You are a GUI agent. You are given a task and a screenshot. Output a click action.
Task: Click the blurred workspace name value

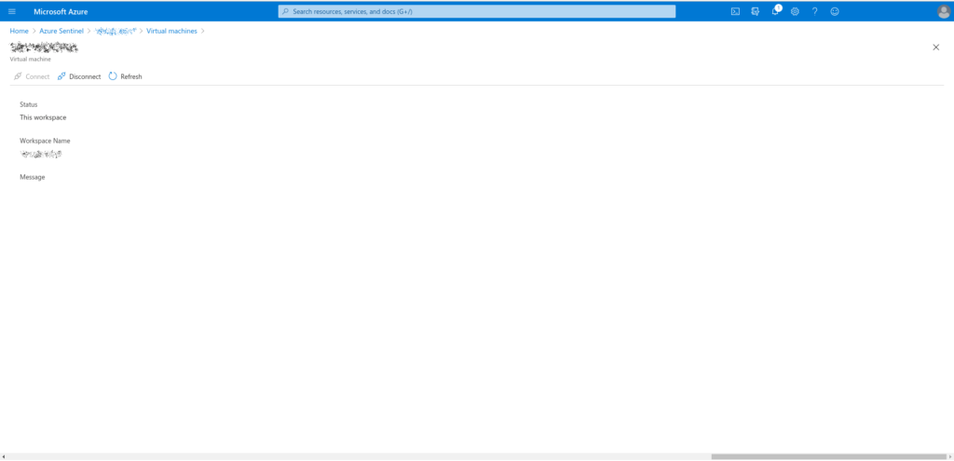coord(41,154)
